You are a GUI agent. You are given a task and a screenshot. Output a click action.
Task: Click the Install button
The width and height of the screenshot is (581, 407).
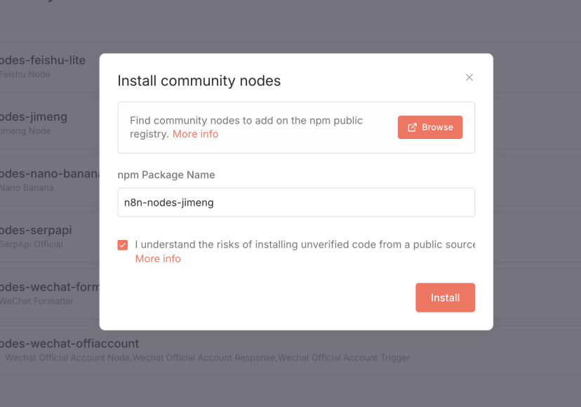445,298
